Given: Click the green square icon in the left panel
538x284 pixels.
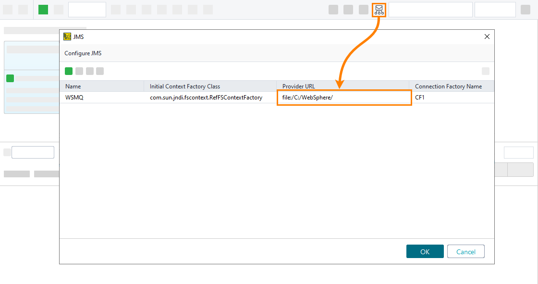Looking at the screenshot, I should coord(10,78).
